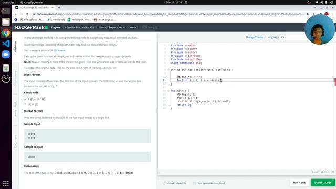This screenshot has width=336, height=189.
Task: Follow the XOR 'Click Here' link
Action: [59, 50]
